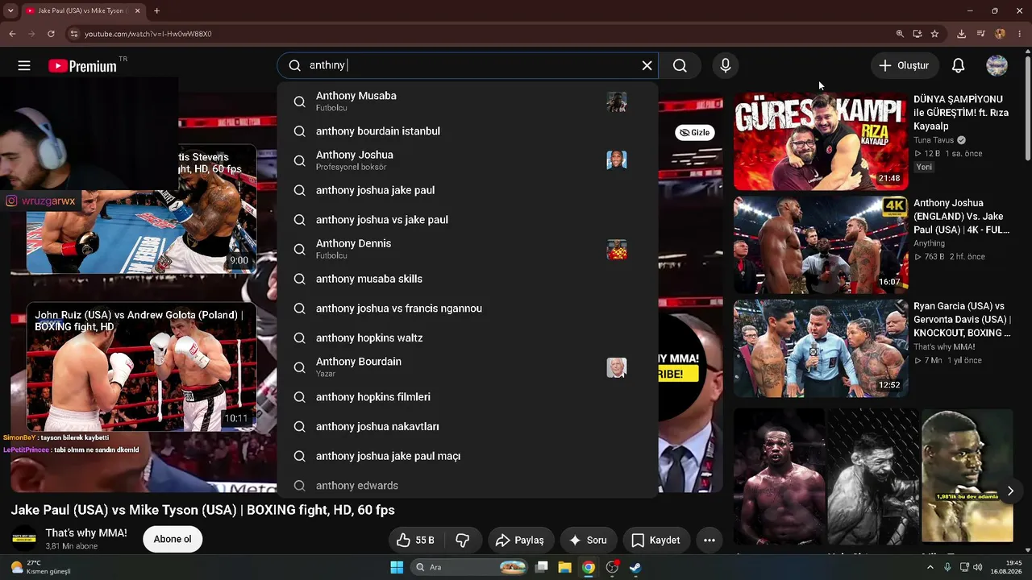Select suggestion anthony joshua vs jake paul

pos(468,220)
